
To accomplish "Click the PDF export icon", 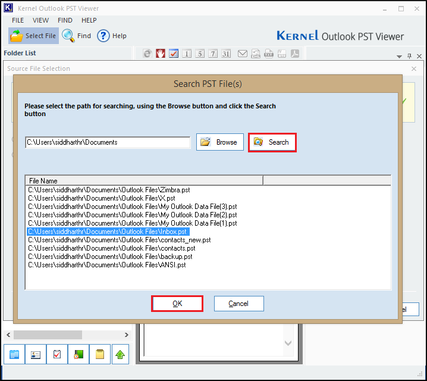I will pos(295,54).
